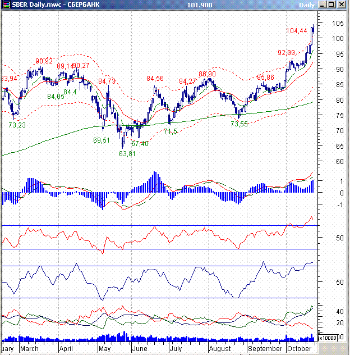350x355 pixels.
Task: Click the 84,56 peak label
Action: pyautogui.click(x=155, y=78)
